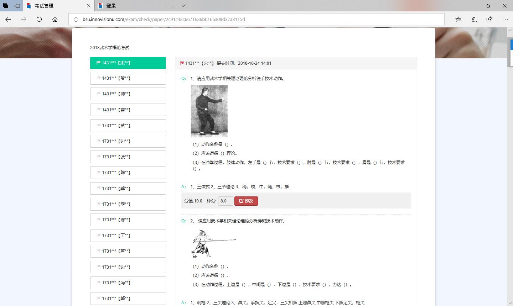Select student 1731*** 【郭**】
513x306 pixels.
(128, 299)
